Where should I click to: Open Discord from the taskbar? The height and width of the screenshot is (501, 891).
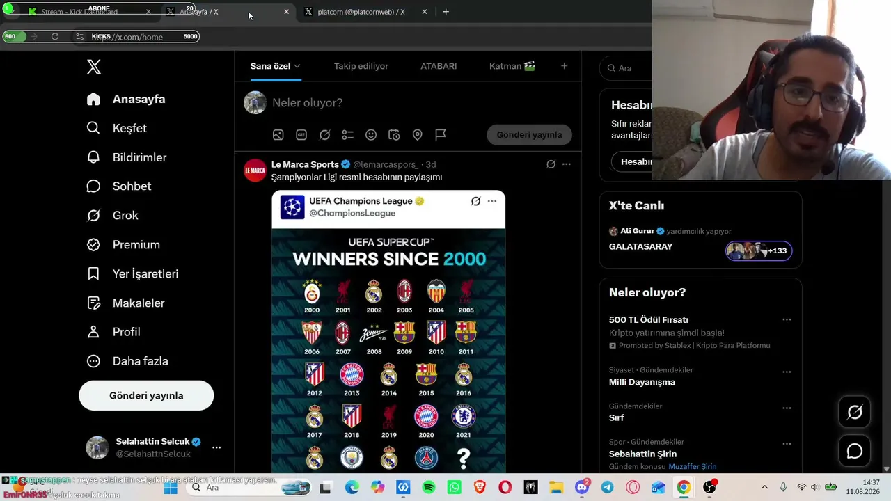coord(582,488)
